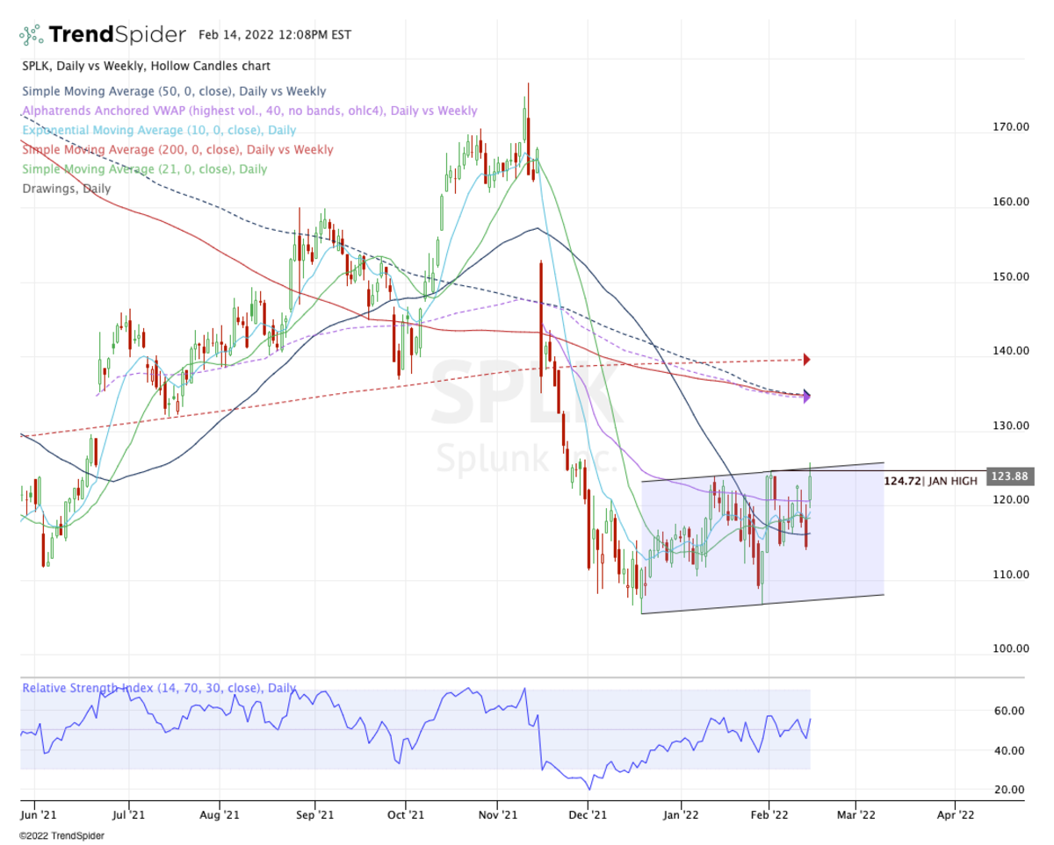Click the Jan '22 date axis label
Image resolution: width=1054 pixels, height=845 pixels.
click(x=681, y=814)
